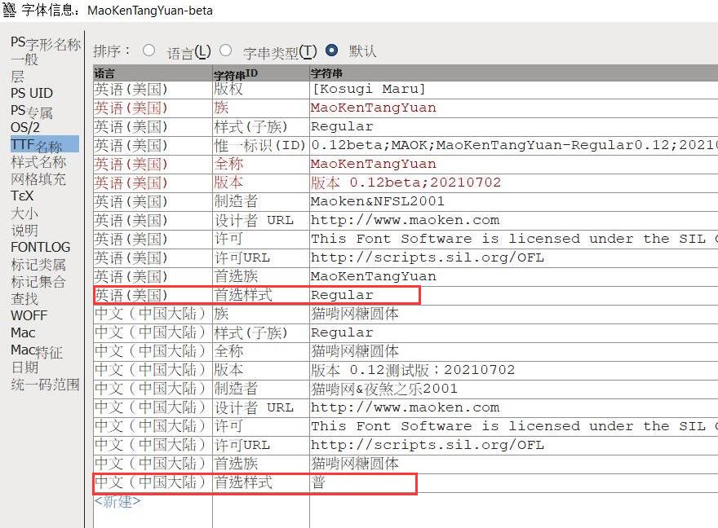Open the FONTLOG section
Screen dimensions: 718x528
[x=40, y=248]
